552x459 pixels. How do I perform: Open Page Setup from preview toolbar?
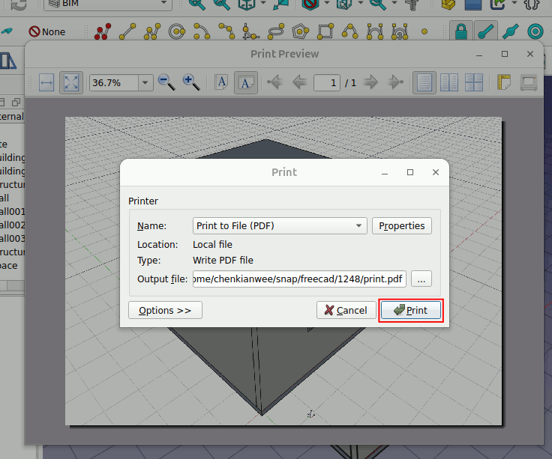[504, 82]
